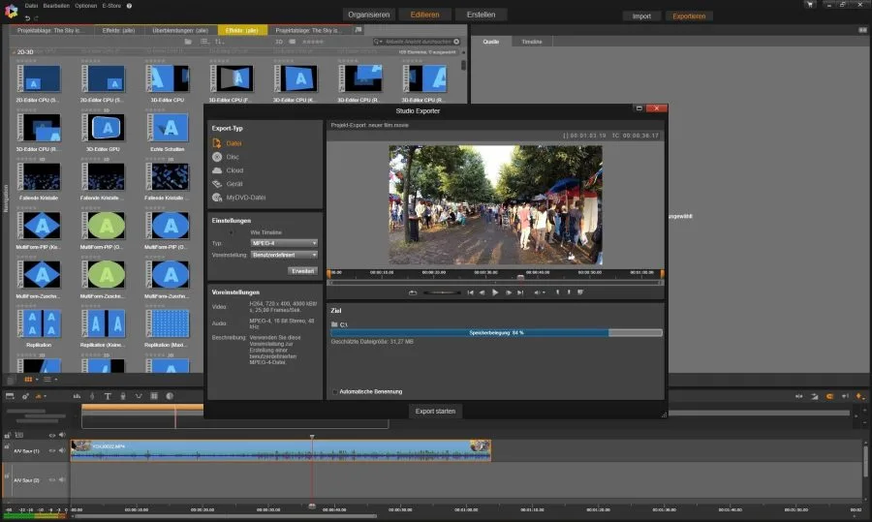Image resolution: width=872 pixels, height=522 pixels.
Task: Open the shopping cart icon
Action: coord(810,5)
